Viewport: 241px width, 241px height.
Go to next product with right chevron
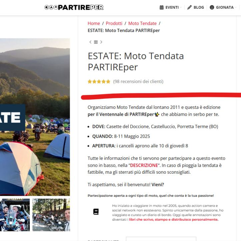101,42
